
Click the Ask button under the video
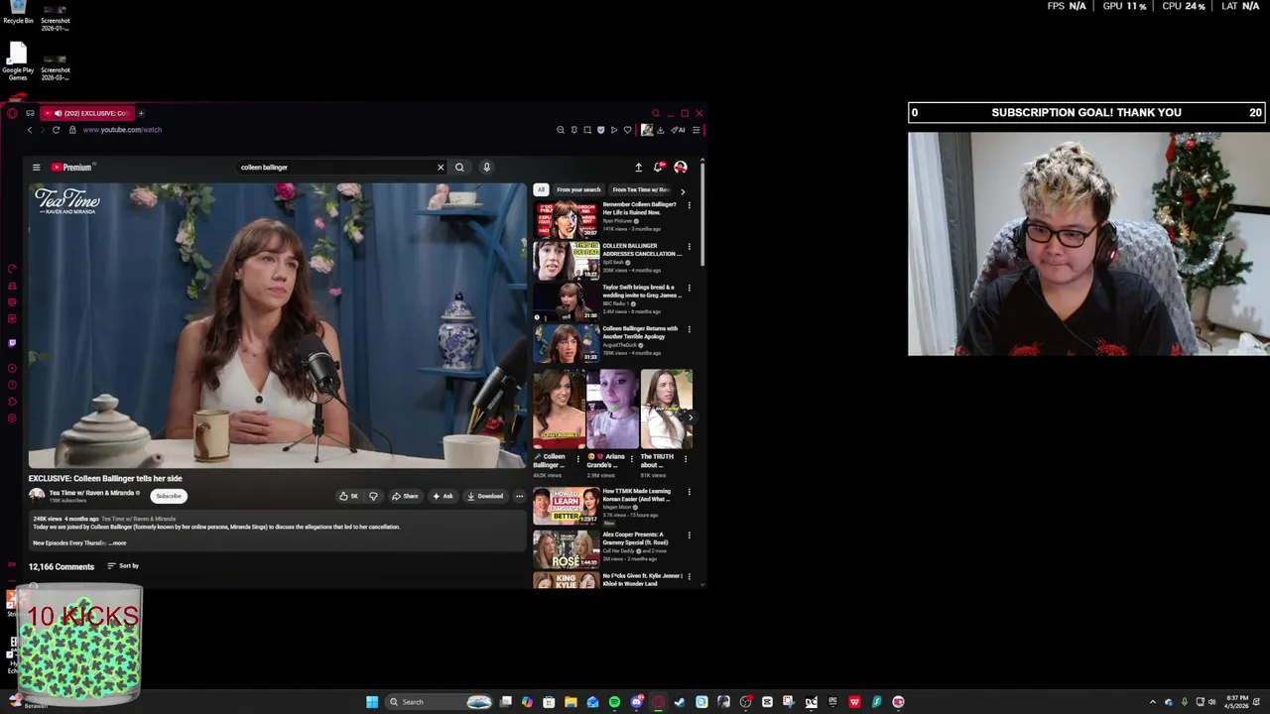443,496
